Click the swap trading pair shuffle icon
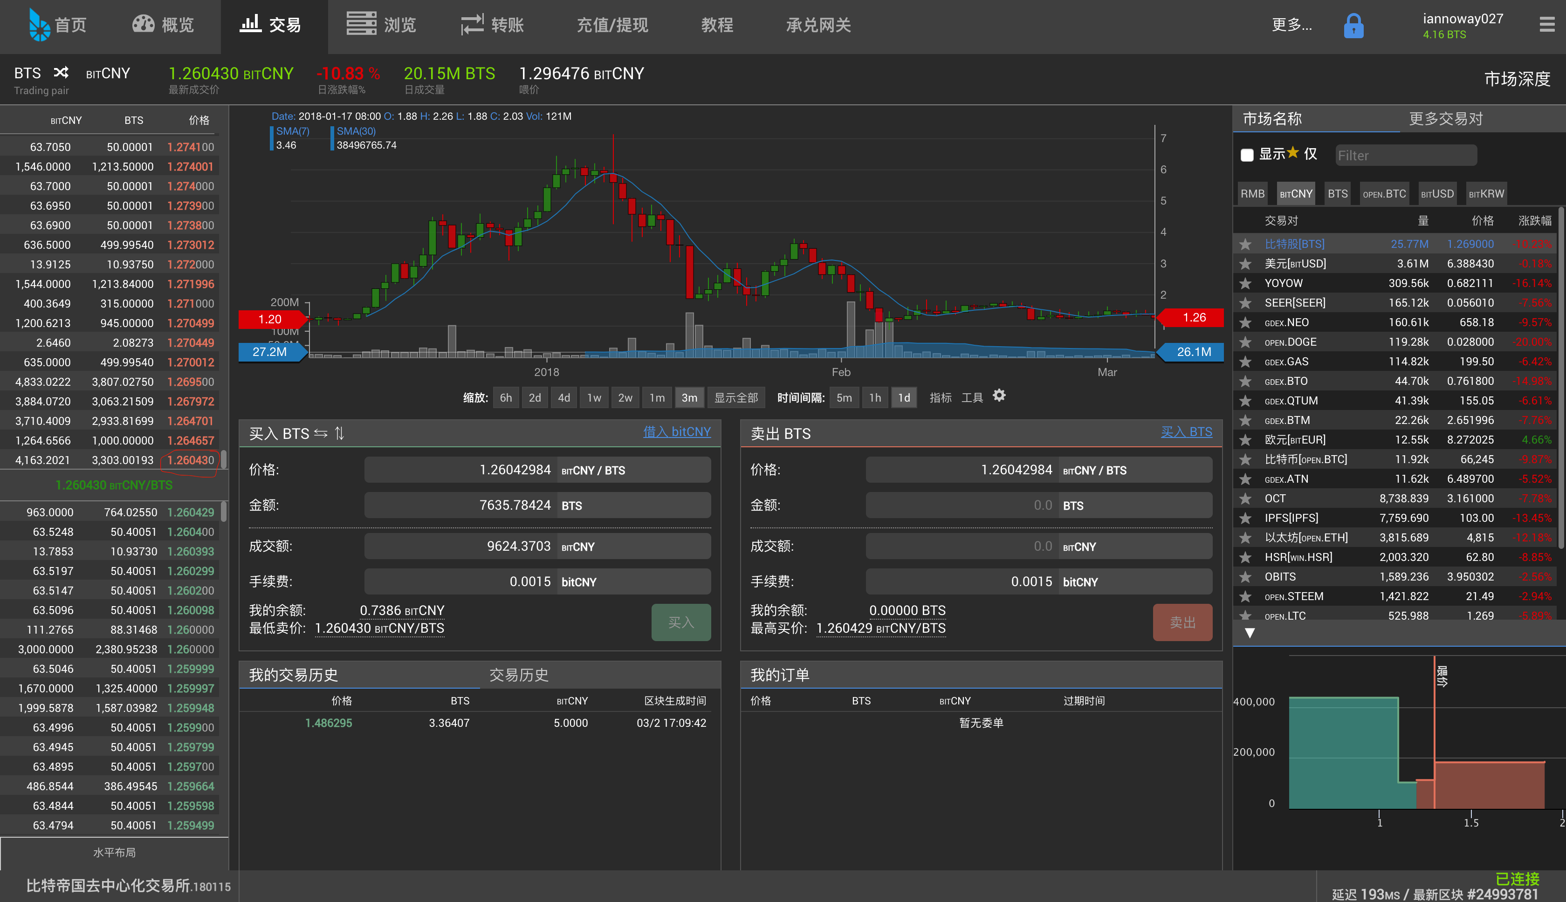Viewport: 1566px width, 902px height. coord(61,73)
